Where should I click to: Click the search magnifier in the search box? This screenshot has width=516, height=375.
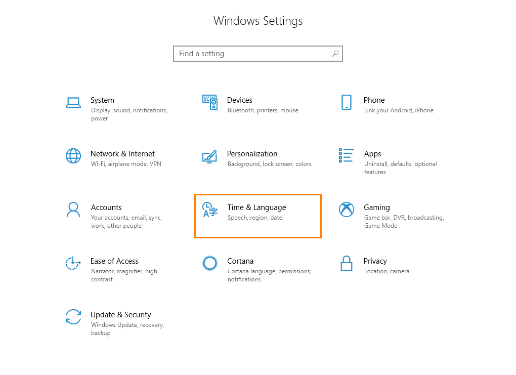tap(335, 53)
